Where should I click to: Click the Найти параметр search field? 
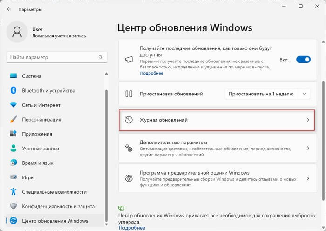pyautogui.click(x=50, y=58)
